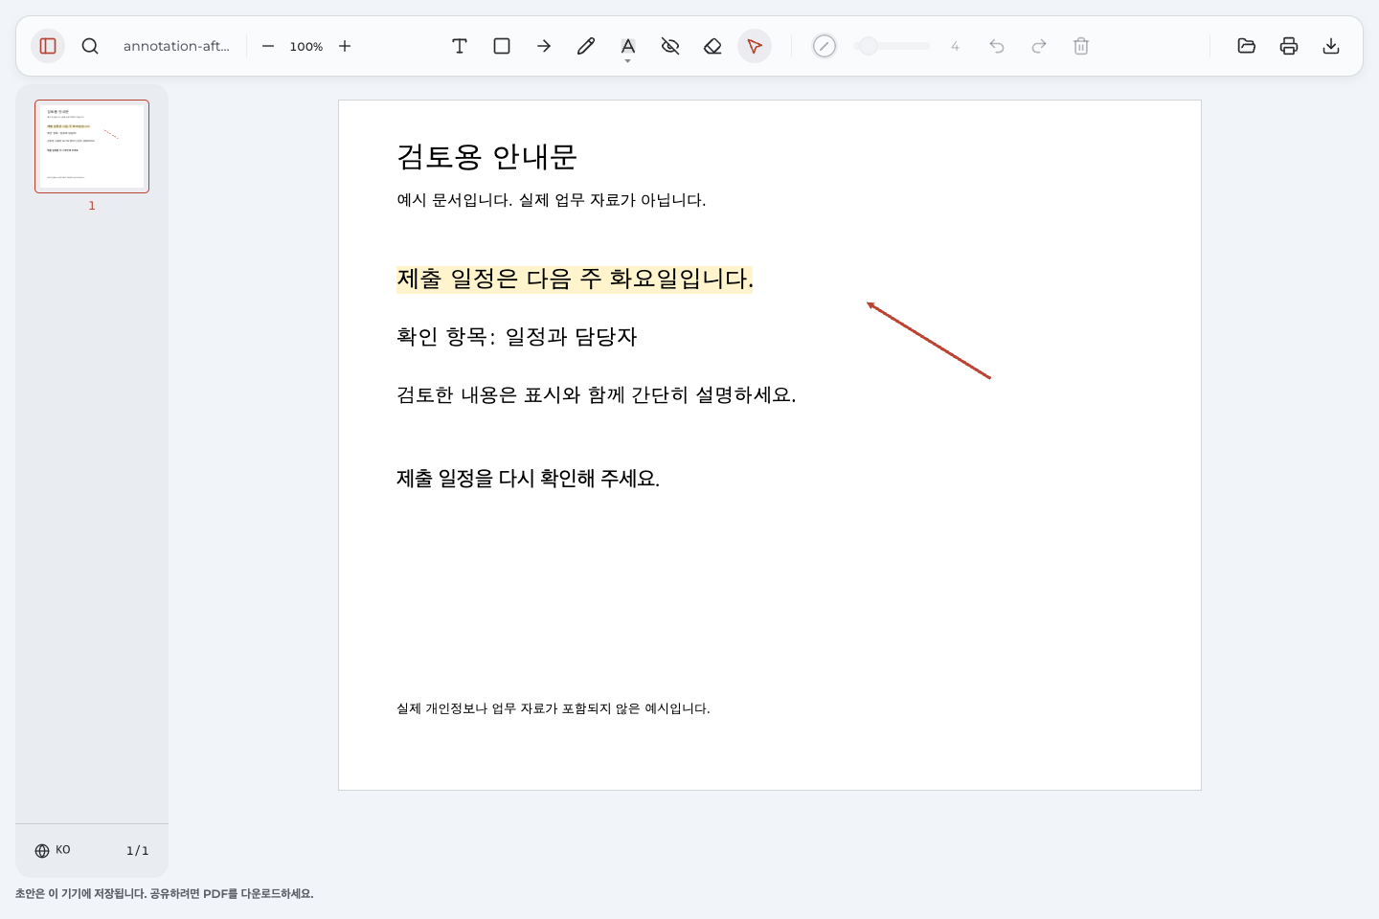The width and height of the screenshot is (1379, 919).
Task: Redo the annotation
Action: (x=1039, y=46)
